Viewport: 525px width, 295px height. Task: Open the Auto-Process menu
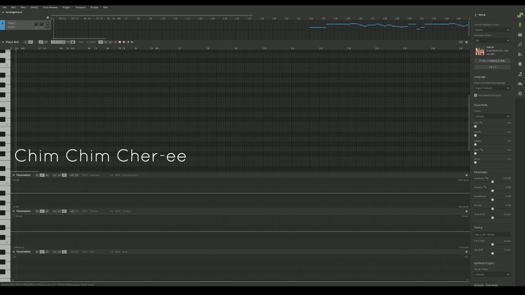click(x=50, y=7)
